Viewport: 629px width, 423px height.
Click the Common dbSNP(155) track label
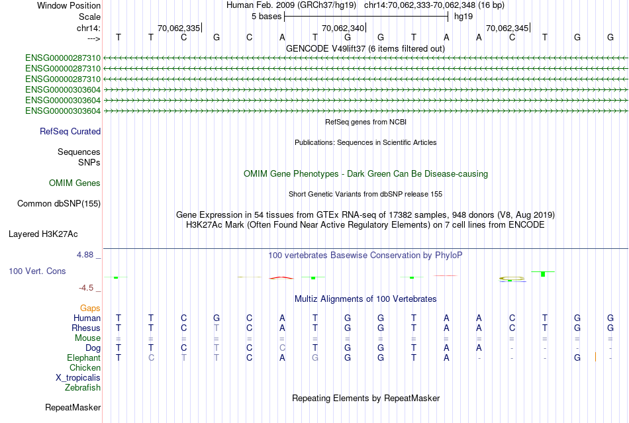point(58,204)
